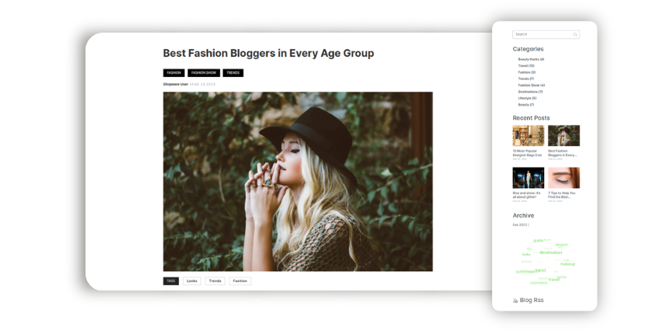Screen dimensions: 663x330
Task: Click 'makeup' in the tag cloud
Action: [567, 264]
